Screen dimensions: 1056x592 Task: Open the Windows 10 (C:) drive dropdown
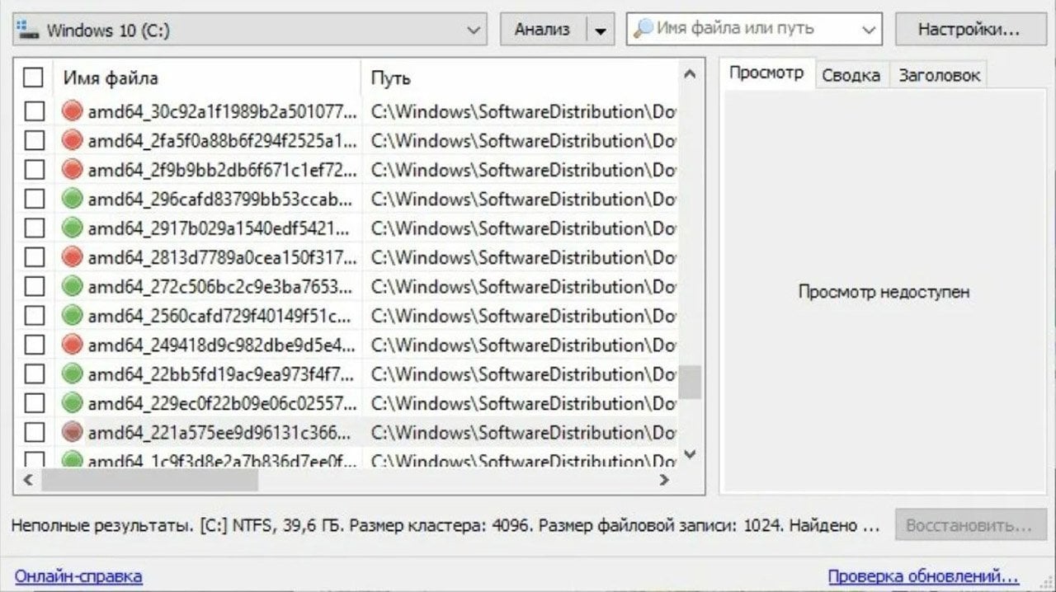[473, 31]
